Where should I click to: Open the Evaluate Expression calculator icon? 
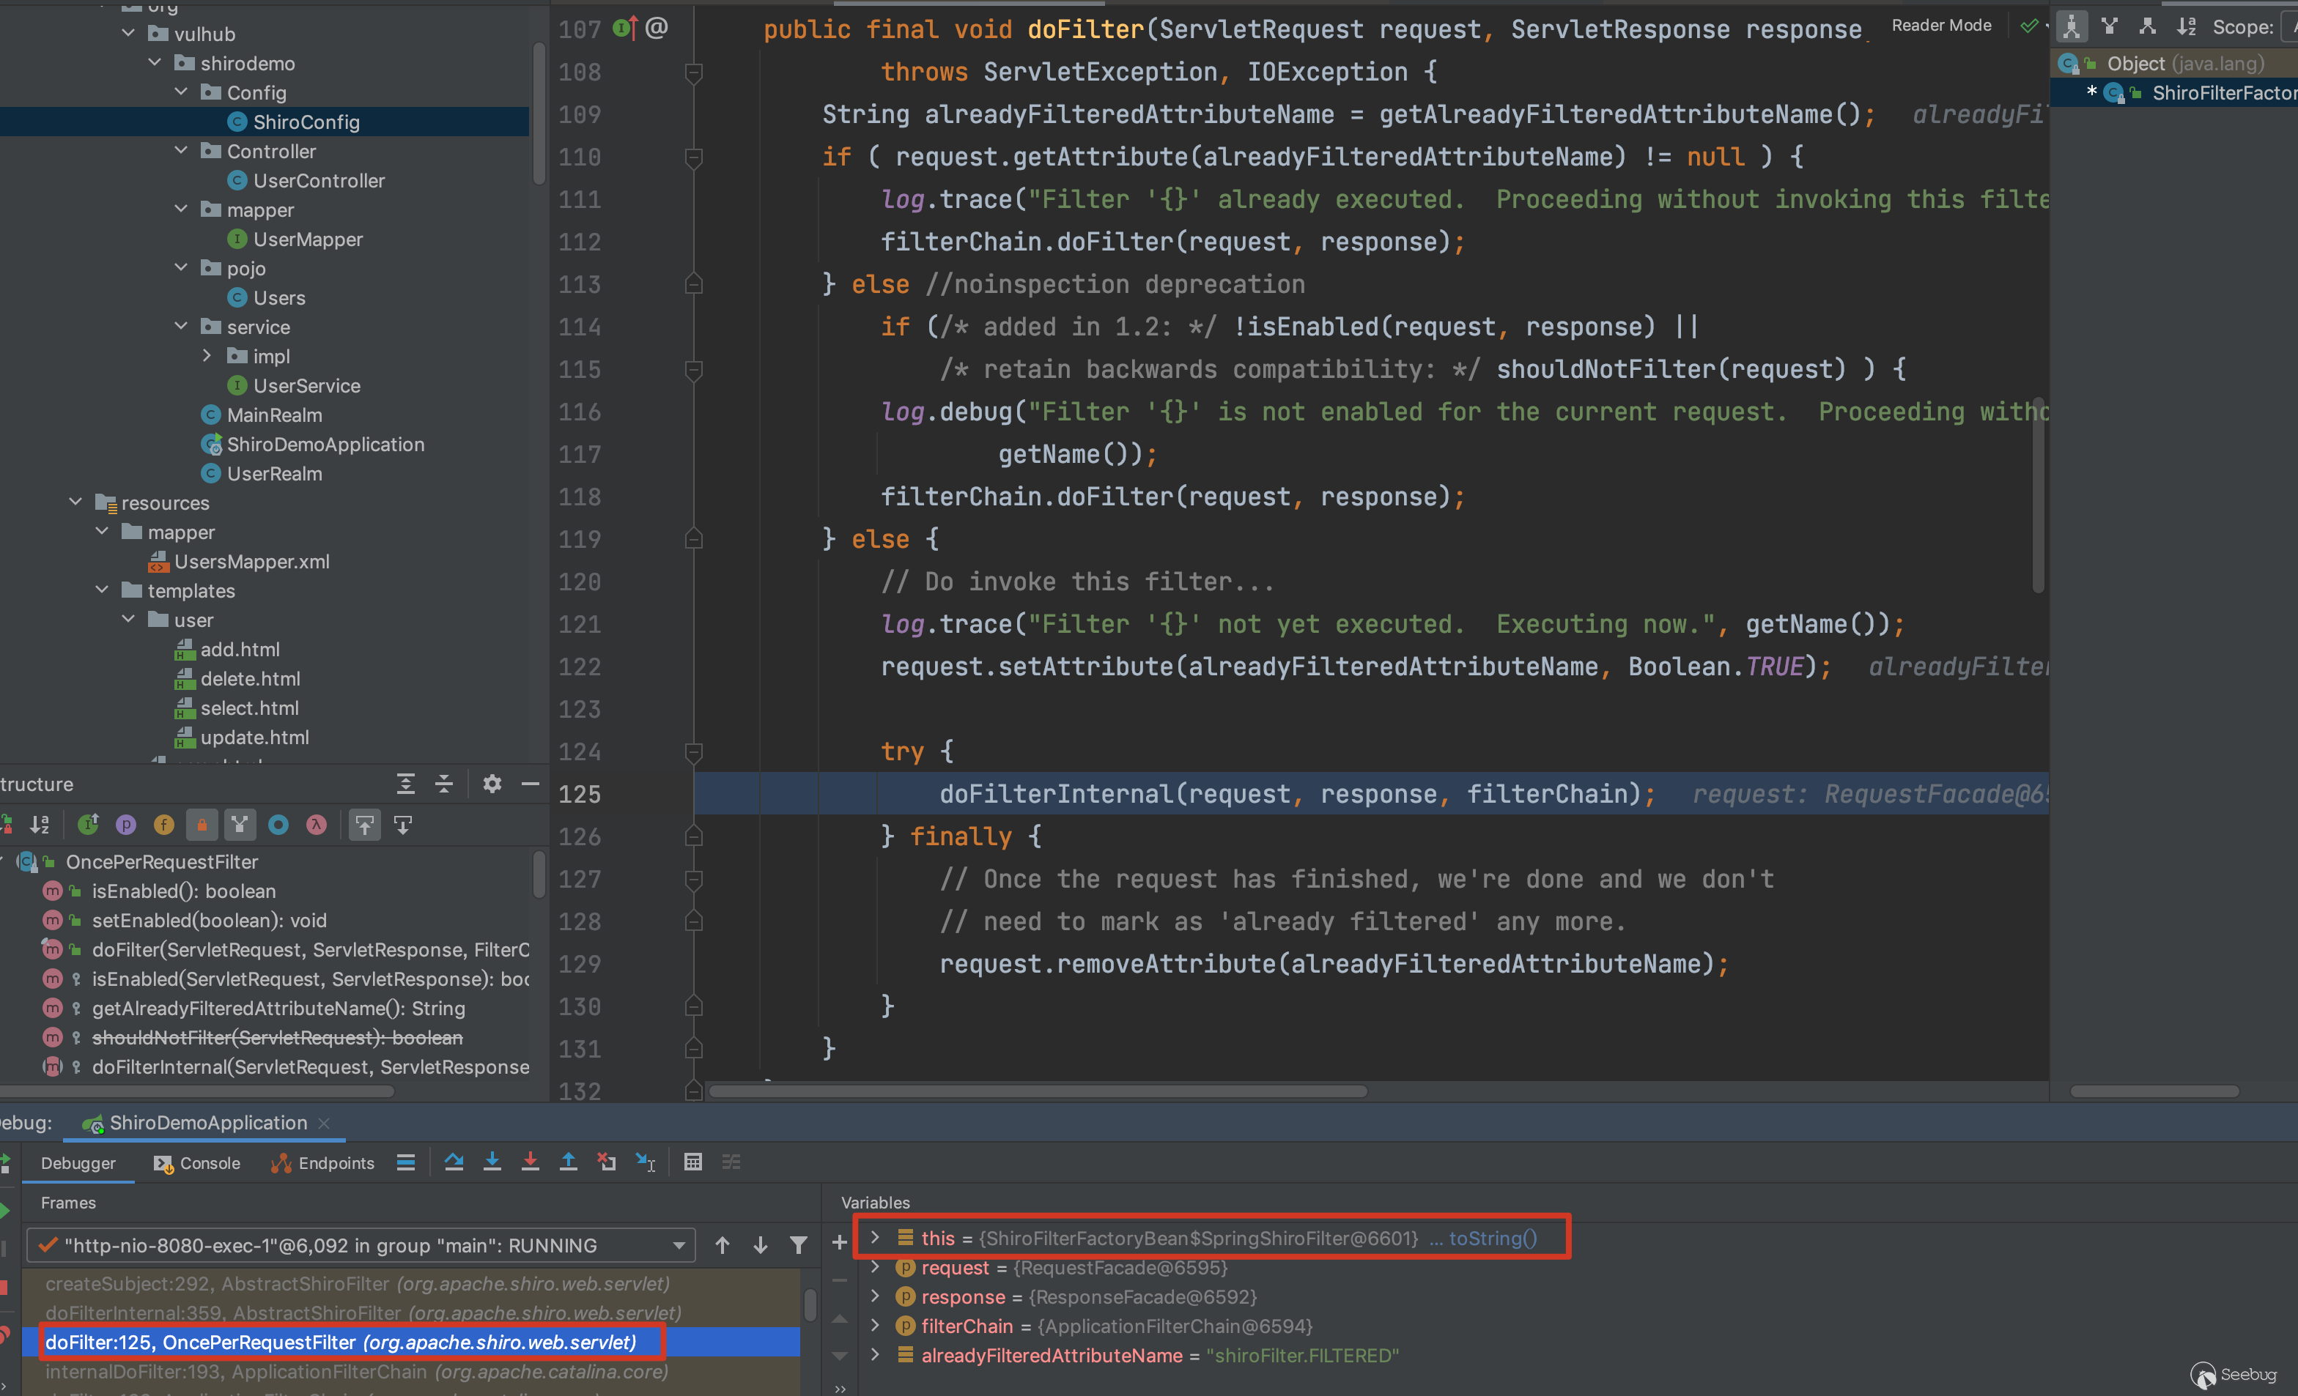pyautogui.click(x=692, y=1162)
